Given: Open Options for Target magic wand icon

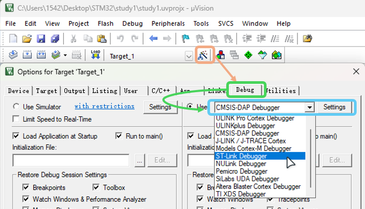Looking at the screenshot, I should [203, 56].
